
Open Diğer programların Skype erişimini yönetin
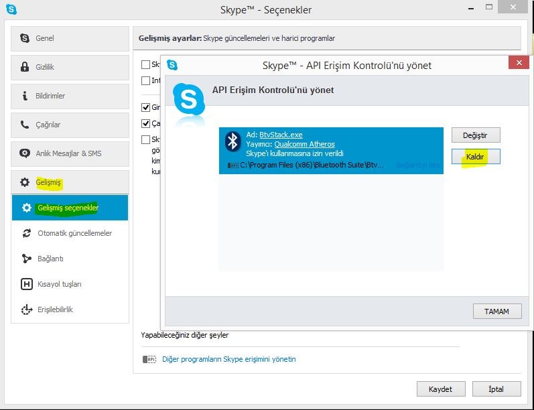[229, 359]
